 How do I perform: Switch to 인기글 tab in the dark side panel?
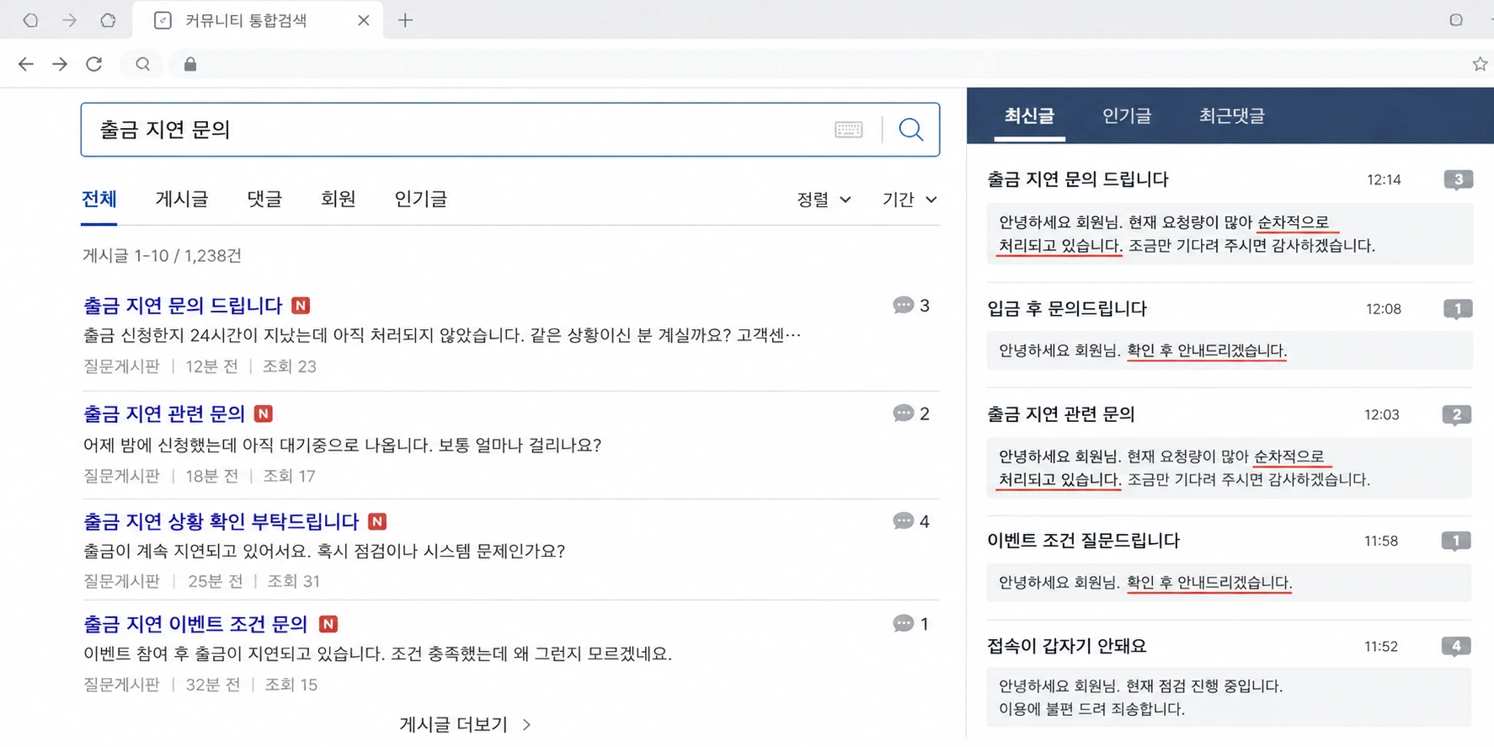[1127, 115]
